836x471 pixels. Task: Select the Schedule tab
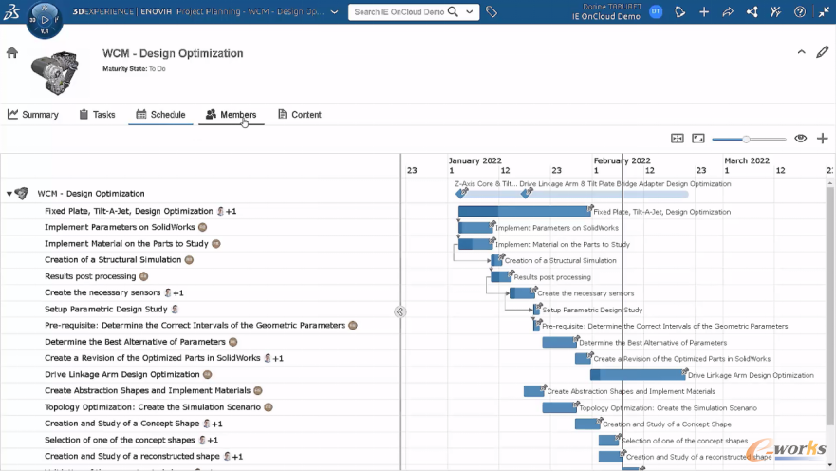point(160,115)
